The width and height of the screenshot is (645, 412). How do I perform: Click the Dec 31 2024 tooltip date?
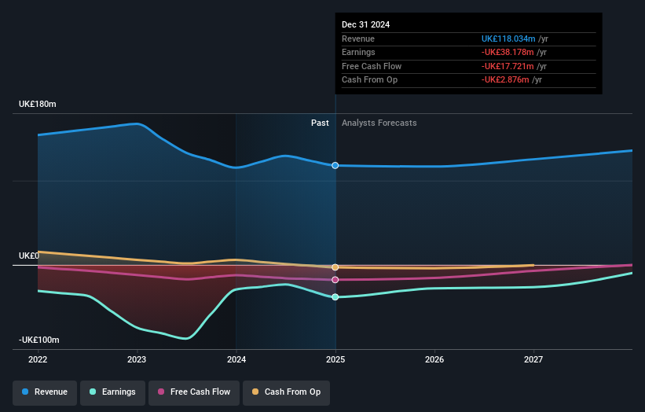click(365, 24)
